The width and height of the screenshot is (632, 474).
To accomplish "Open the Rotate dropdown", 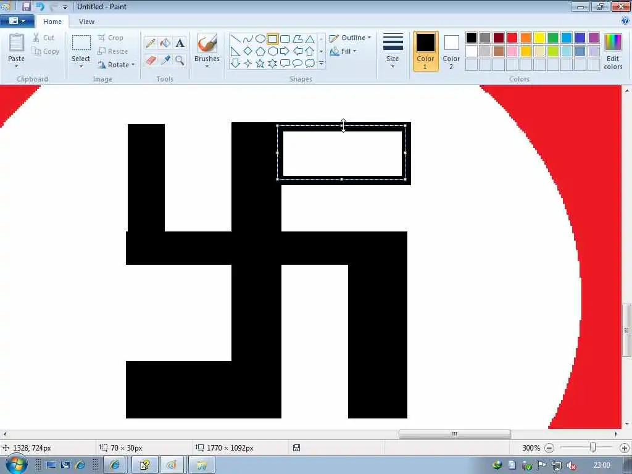I will click(x=117, y=64).
